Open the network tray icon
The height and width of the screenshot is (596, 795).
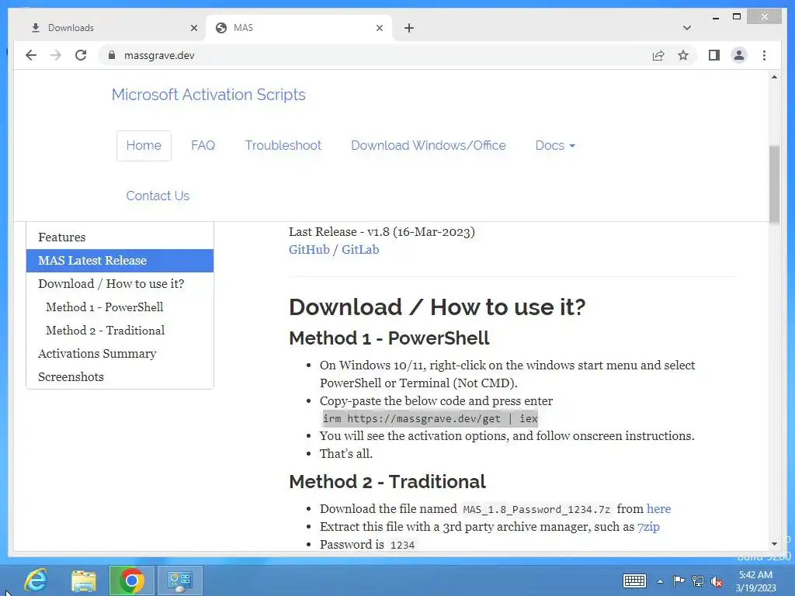[x=698, y=581]
